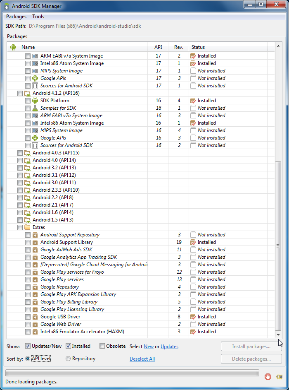The height and width of the screenshot is (390, 289).
Task: Click Intel x86 Emulator Accelerator (HAXM) package icon
Action: coord(35,332)
